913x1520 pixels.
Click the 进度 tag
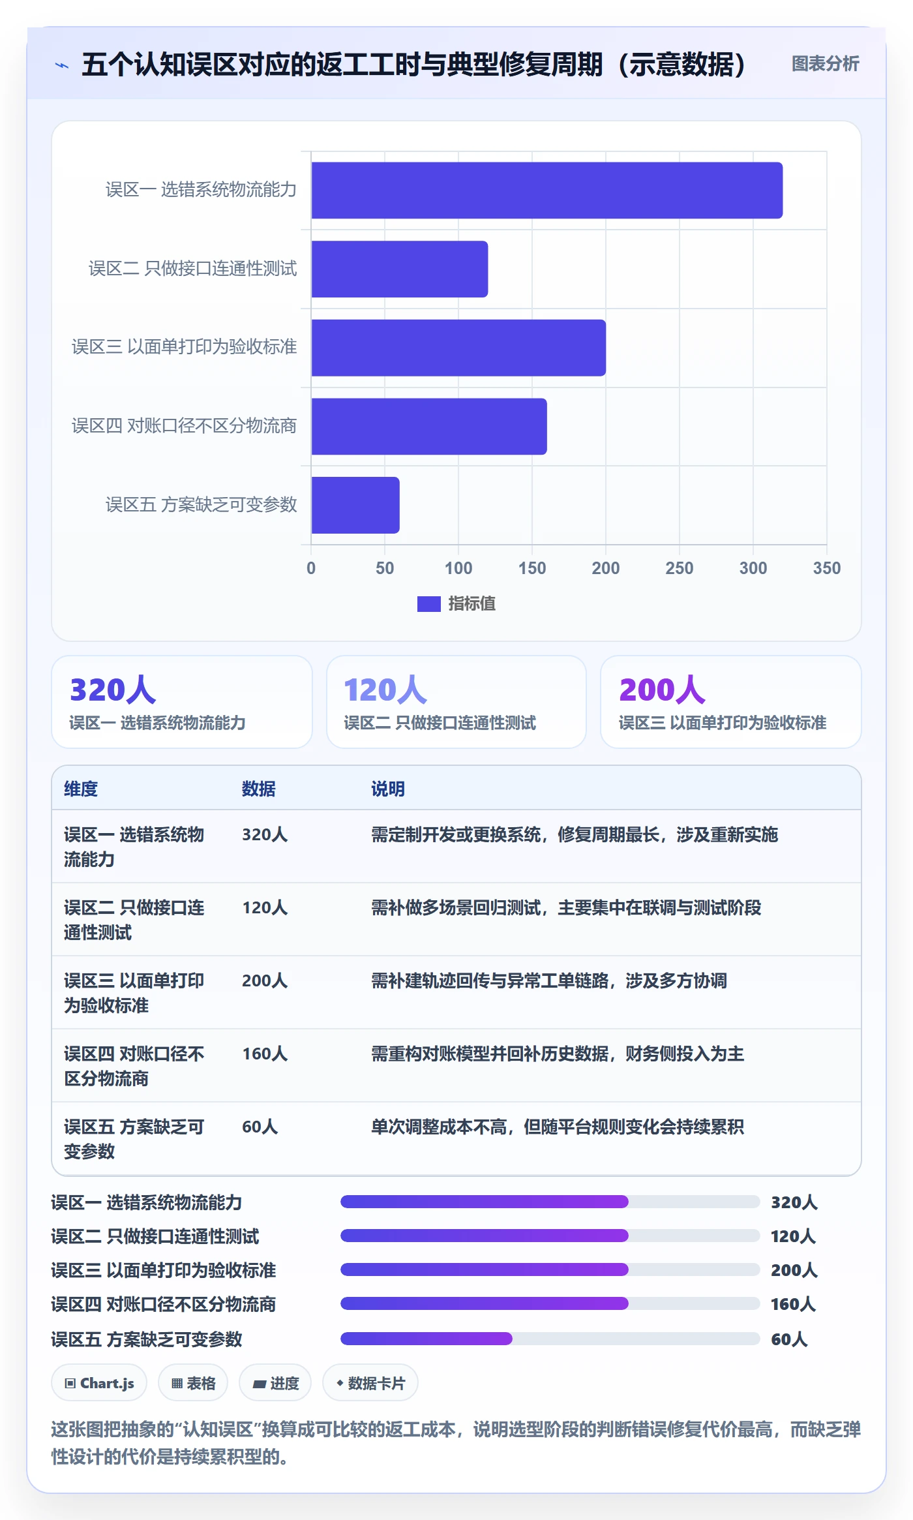tap(275, 1383)
